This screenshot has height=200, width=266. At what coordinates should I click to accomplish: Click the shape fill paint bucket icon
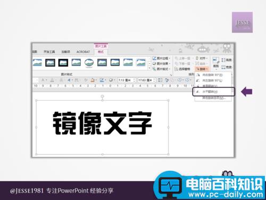93,80
